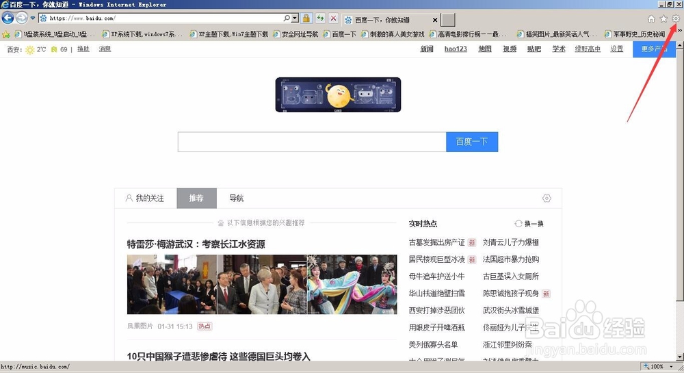Screen dimensions: 684x373
Task: Open the first news photo of crowd
Action: (172, 285)
